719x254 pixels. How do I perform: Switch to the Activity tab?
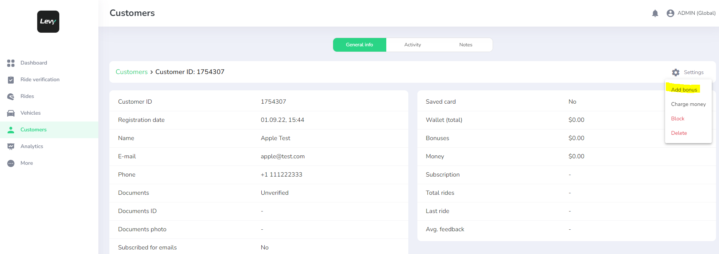pyautogui.click(x=412, y=45)
